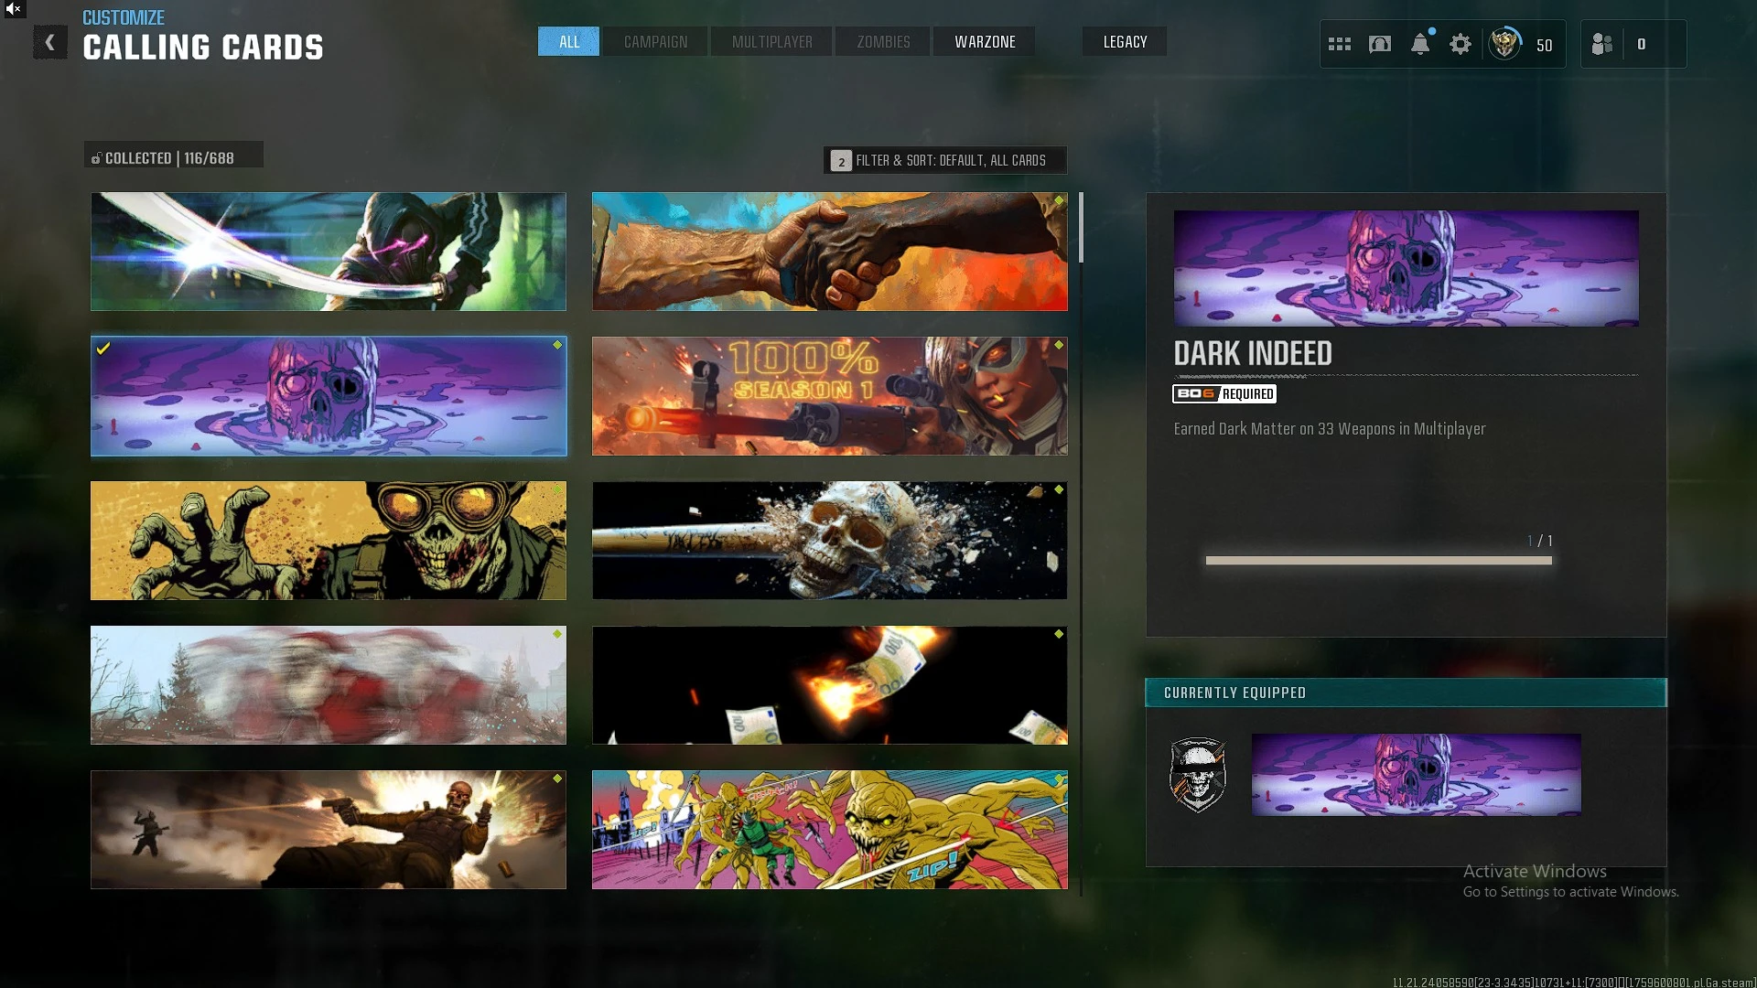Click the Dark Indeed progress bar
Viewport: 1757px width, 988px height.
1378,561
